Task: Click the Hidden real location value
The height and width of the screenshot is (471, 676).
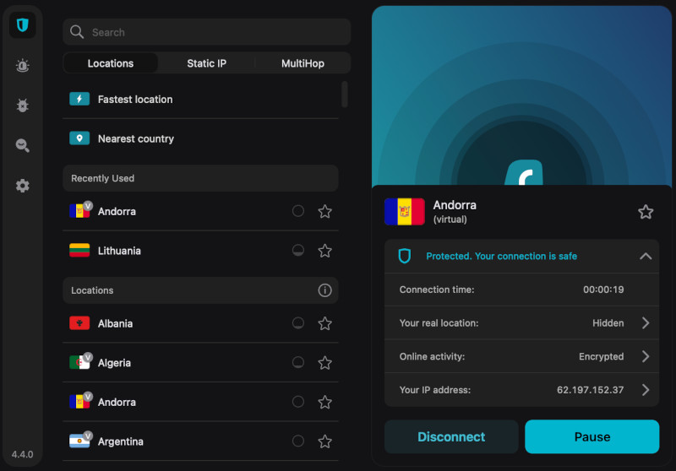Action: point(608,323)
